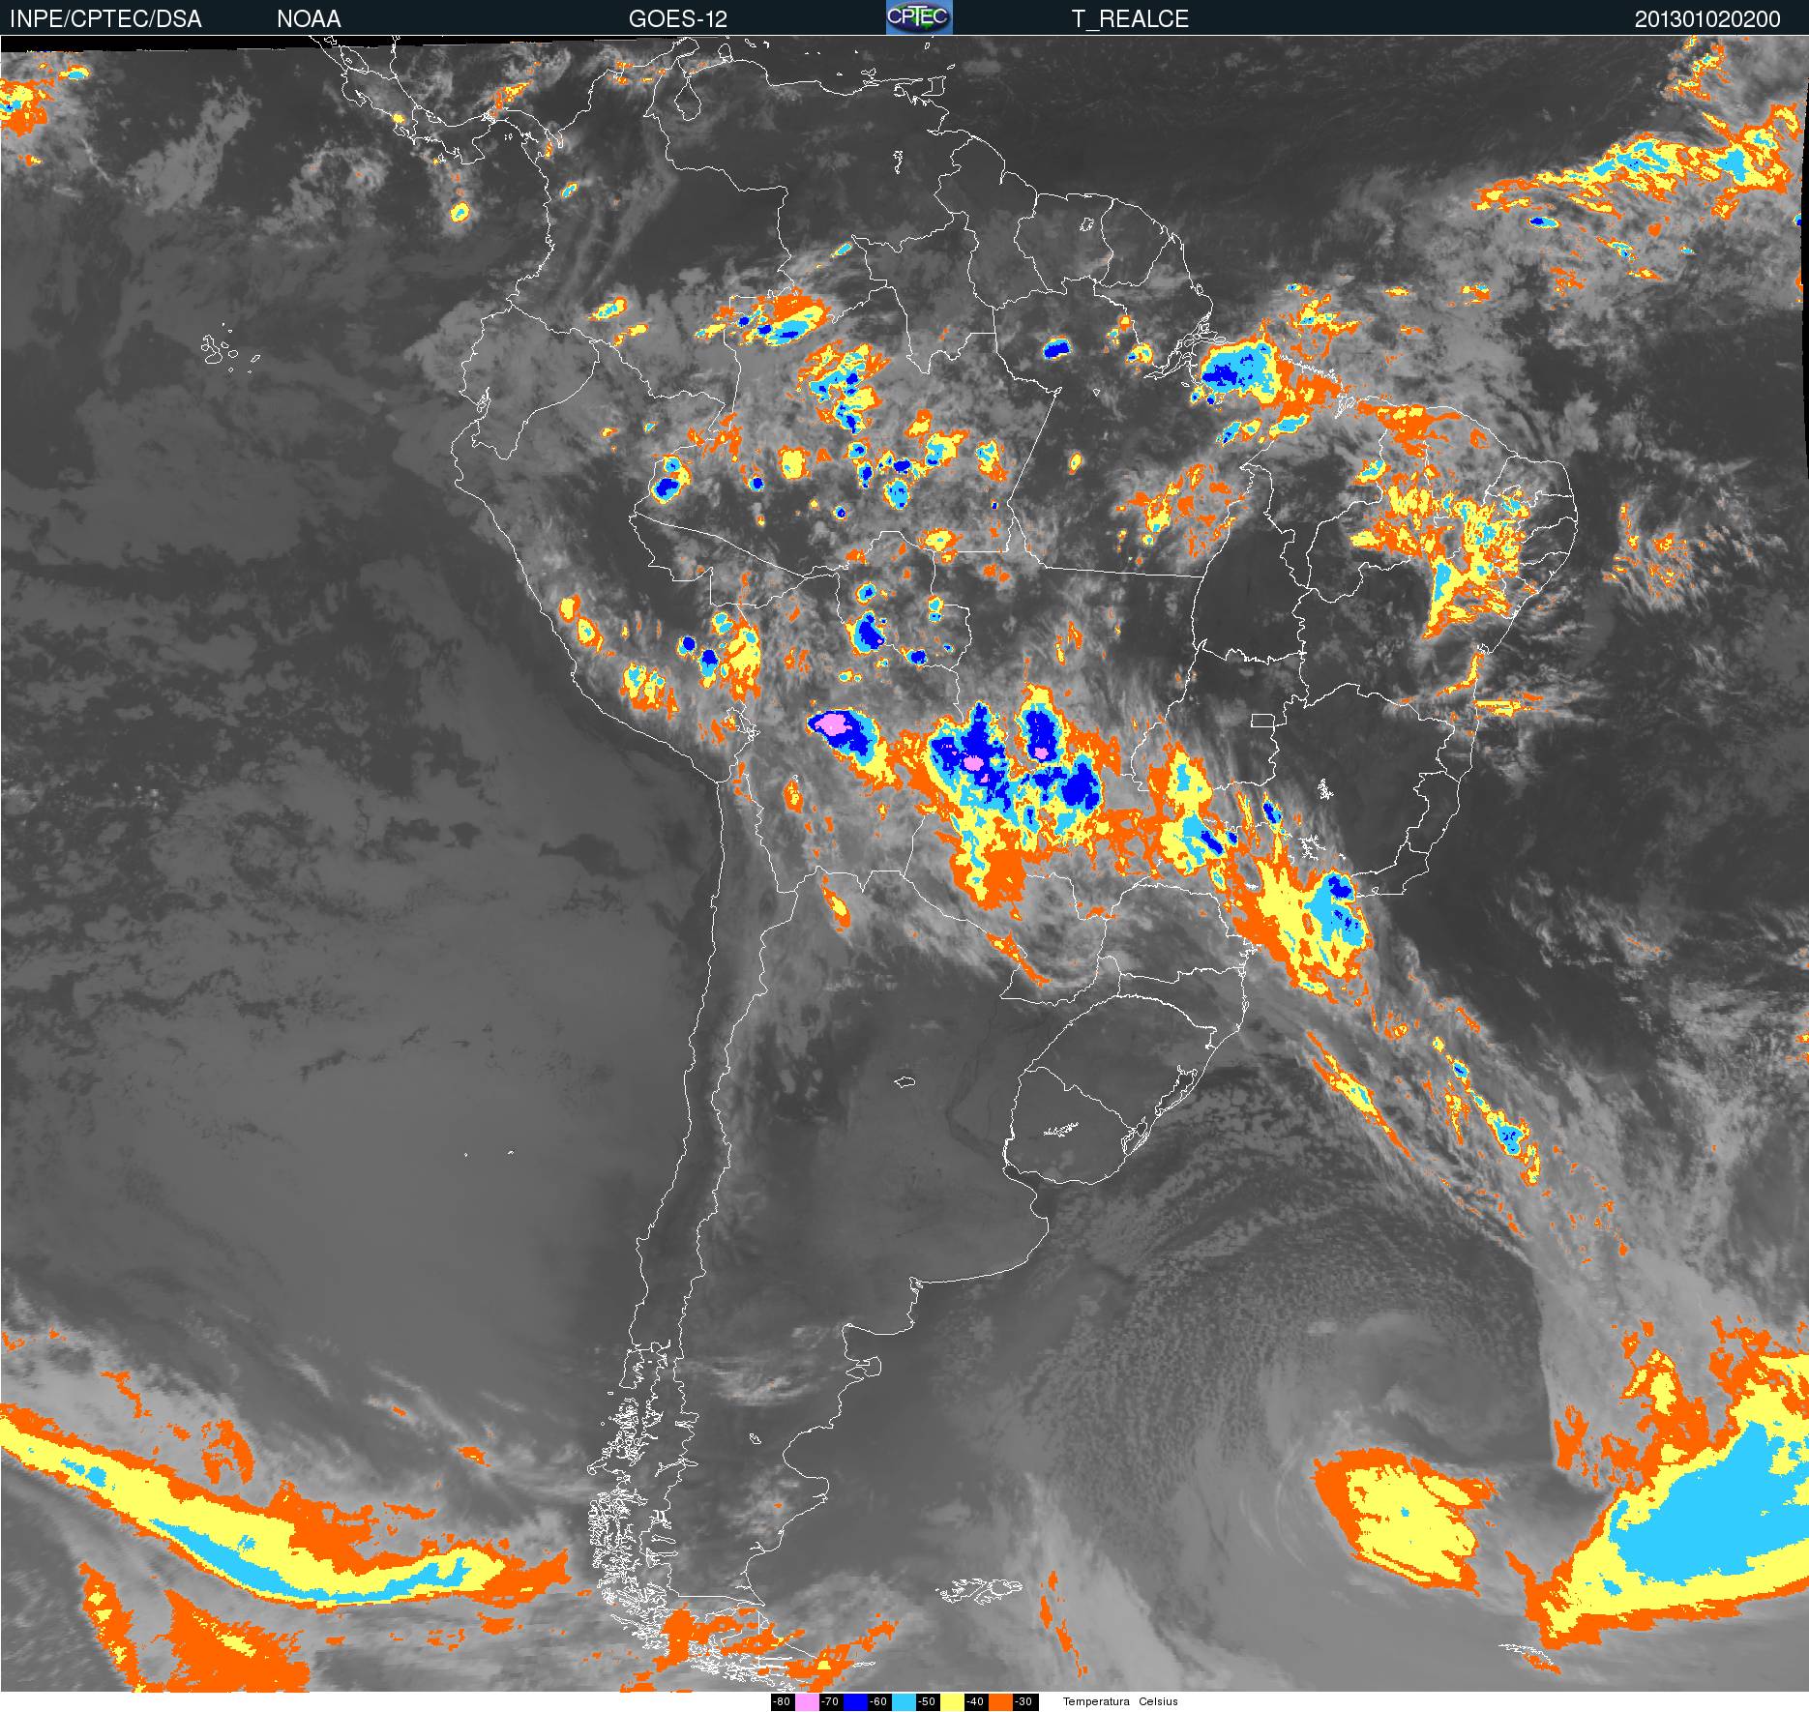The width and height of the screenshot is (1809, 1712).
Task: Click the -60 legend value
Action: point(879,1701)
